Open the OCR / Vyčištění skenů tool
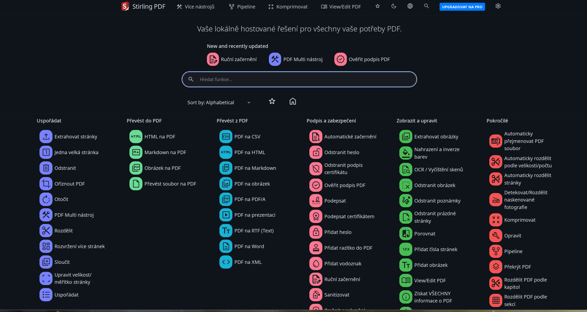Screen dimensions: 587x312 [x=438, y=169]
